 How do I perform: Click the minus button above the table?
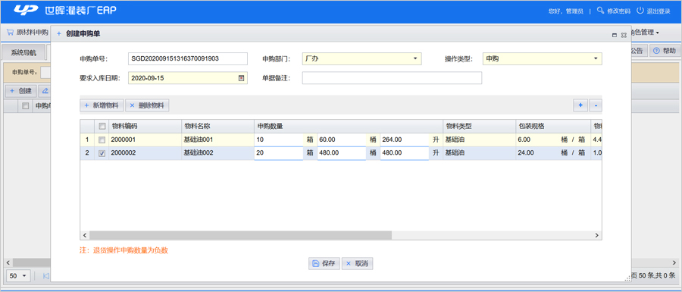click(x=596, y=105)
